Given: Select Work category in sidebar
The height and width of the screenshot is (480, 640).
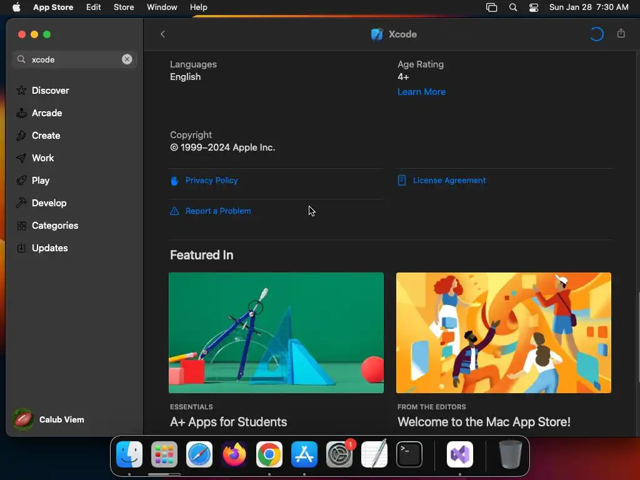Looking at the screenshot, I should tap(42, 157).
